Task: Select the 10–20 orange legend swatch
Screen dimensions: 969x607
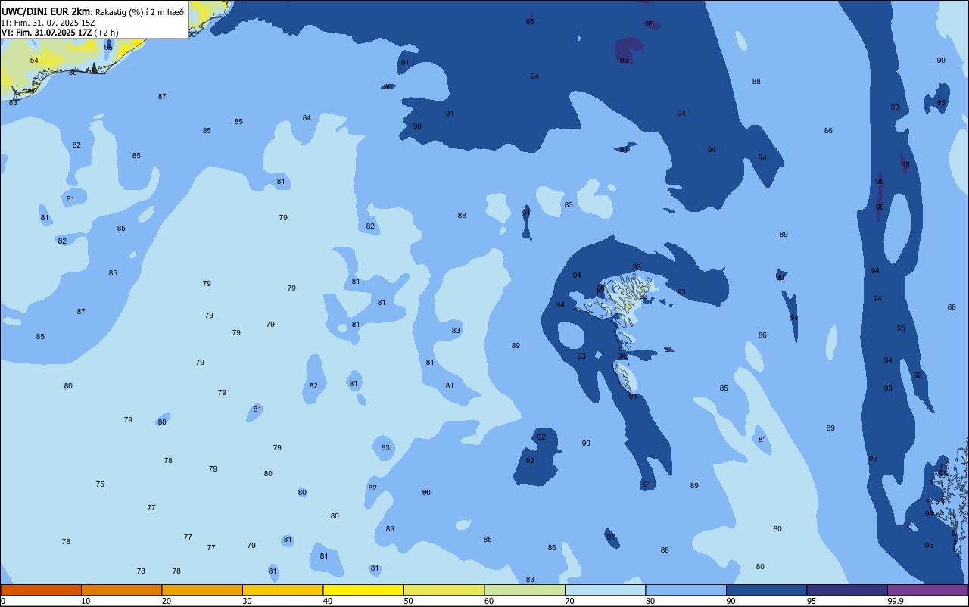Action: (x=121, y=590)
